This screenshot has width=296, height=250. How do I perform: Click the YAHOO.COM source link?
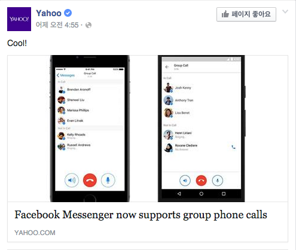point(35,233)
